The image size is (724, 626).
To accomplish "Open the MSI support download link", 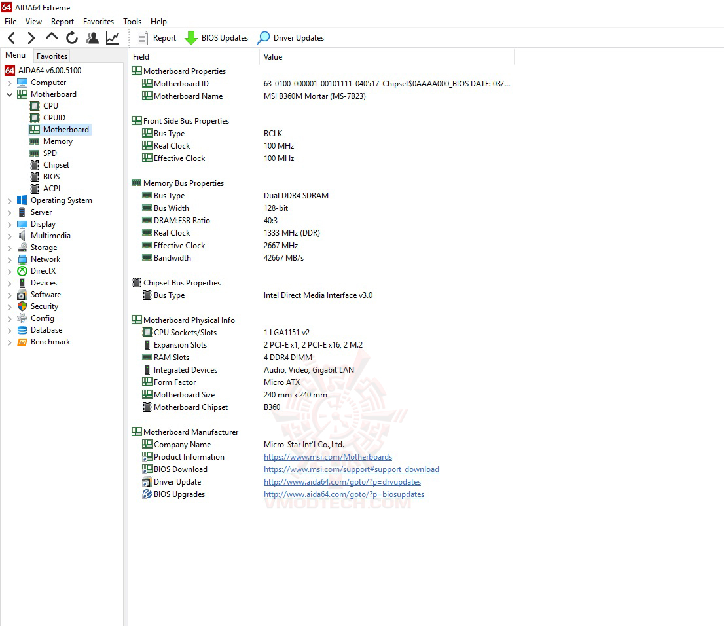I will pyautogui.click(x=352, y=469).
